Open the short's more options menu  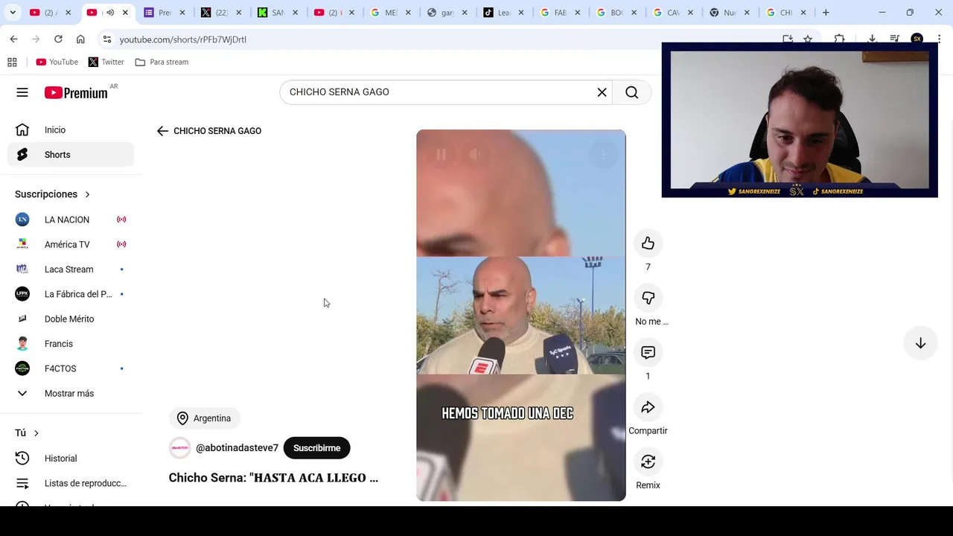(603, 154)
